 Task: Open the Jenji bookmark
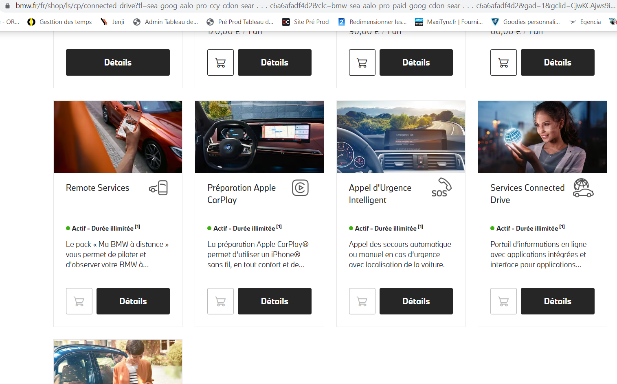[112, 22]
